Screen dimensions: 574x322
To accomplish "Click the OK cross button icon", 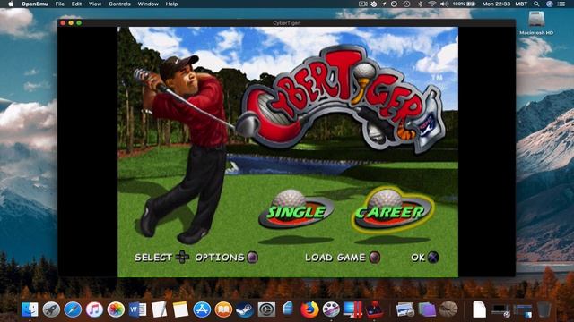I will (x=433, y=258).
